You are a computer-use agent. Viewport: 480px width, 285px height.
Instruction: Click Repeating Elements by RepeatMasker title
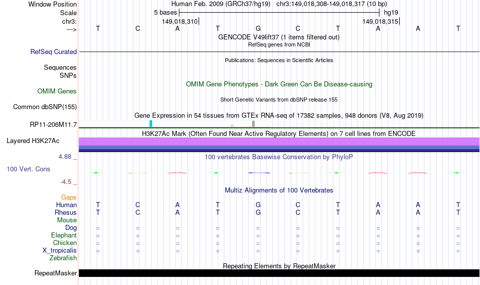coord(279,266)
